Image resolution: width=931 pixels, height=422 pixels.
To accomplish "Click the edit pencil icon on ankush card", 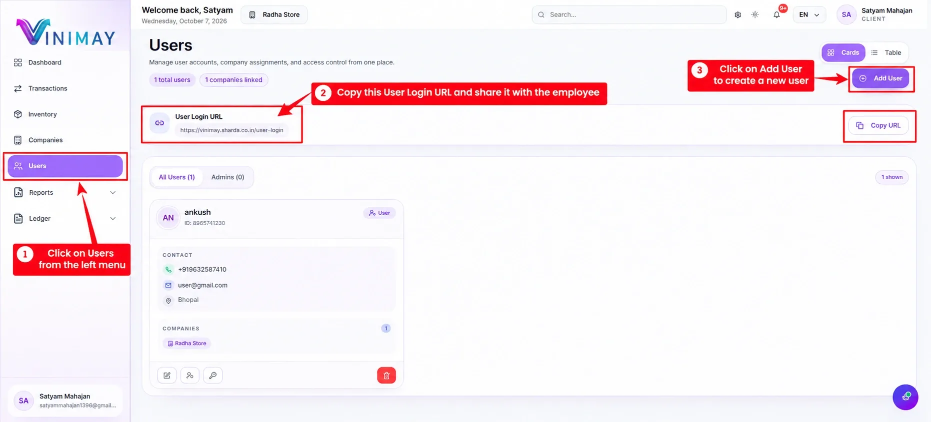I will (x=167, y=376).
